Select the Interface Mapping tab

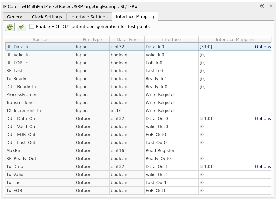135,17
